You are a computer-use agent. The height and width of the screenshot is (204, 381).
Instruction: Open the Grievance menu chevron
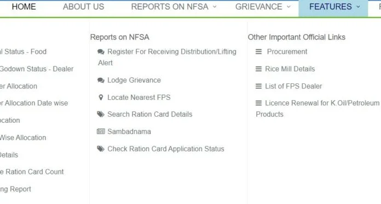(288, 7)
